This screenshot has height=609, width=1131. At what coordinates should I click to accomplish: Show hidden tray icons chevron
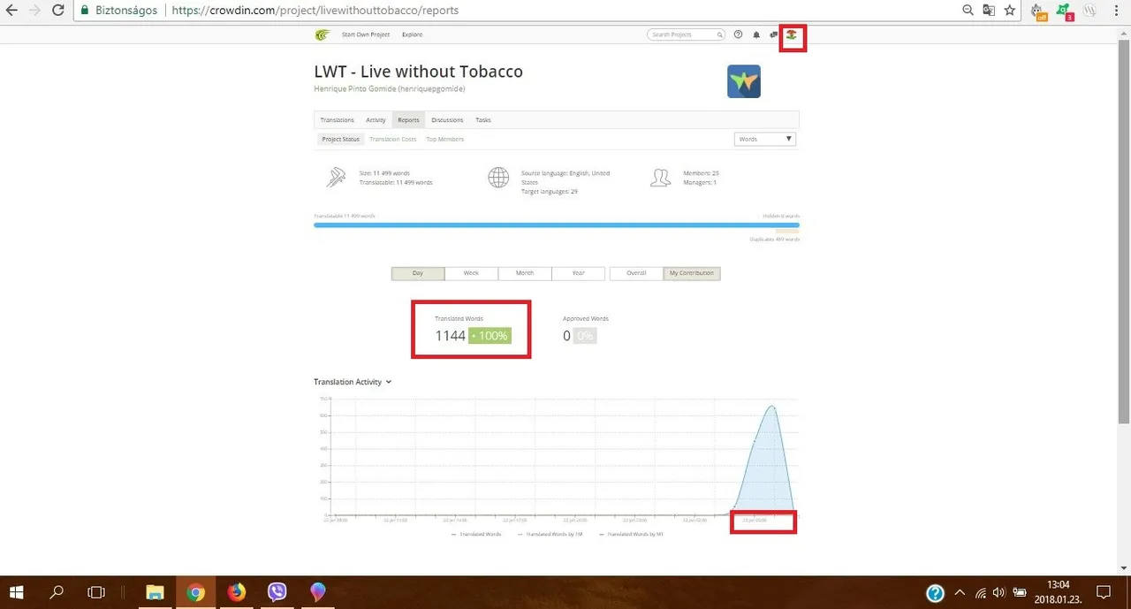tap(960, 592)
